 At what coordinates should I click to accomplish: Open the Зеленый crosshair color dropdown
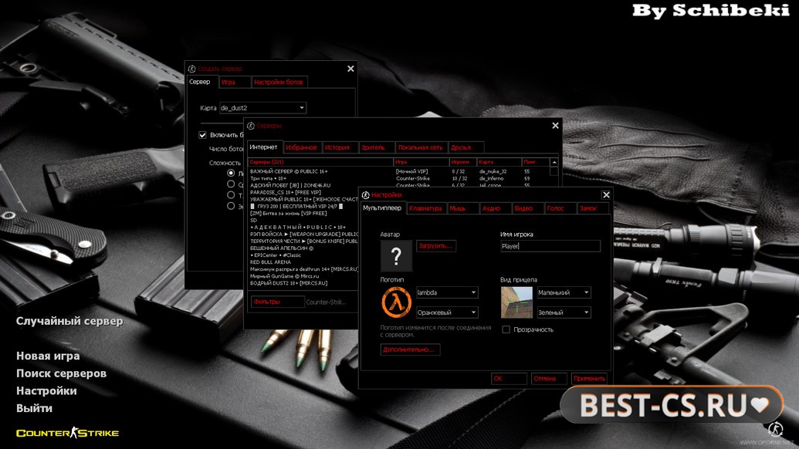(564, 312)
